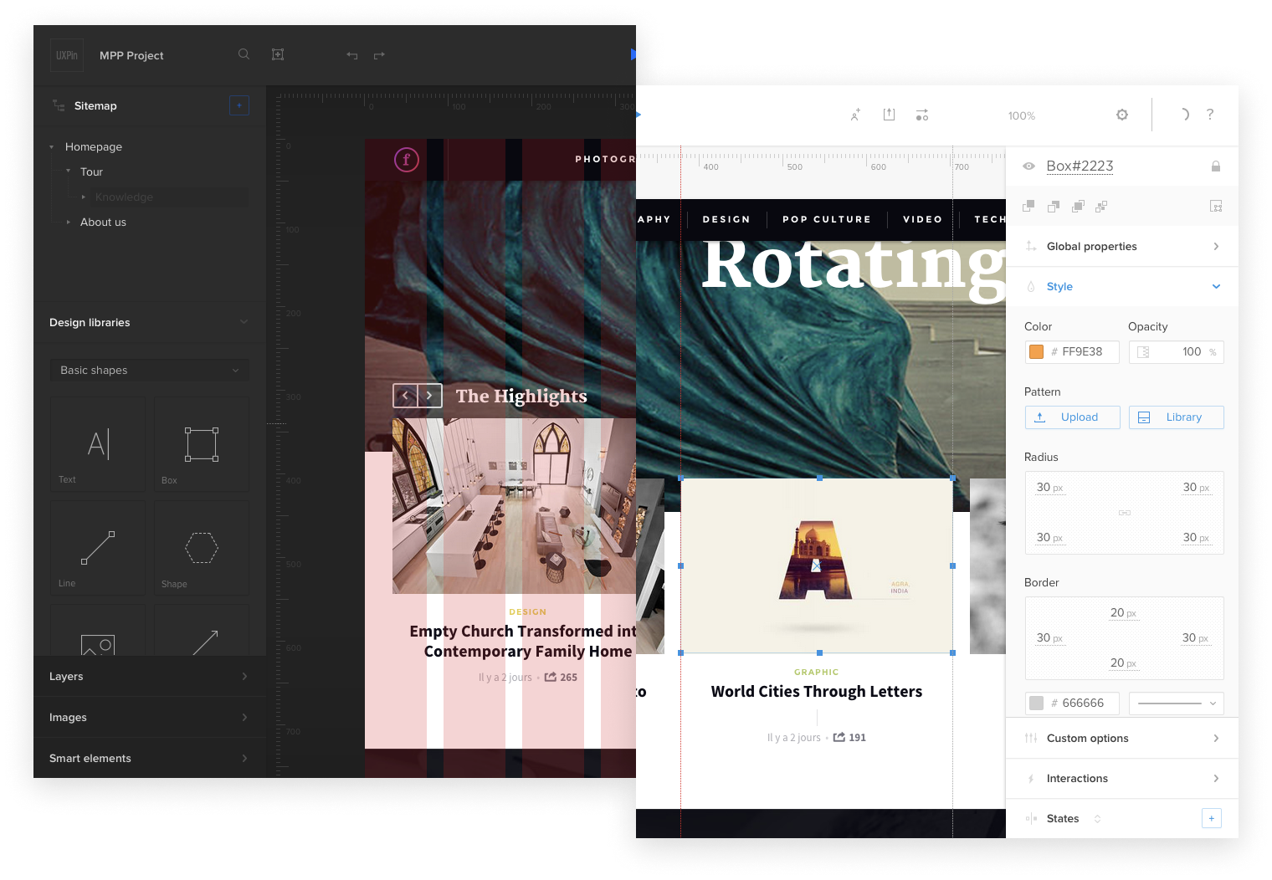Click the share/export icon in the top toolbar
This screenshot has width=1272, height=880.
889,115
